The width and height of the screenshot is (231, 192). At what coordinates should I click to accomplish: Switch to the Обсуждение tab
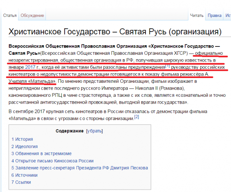pyautogui.click(x=32, y=15)
